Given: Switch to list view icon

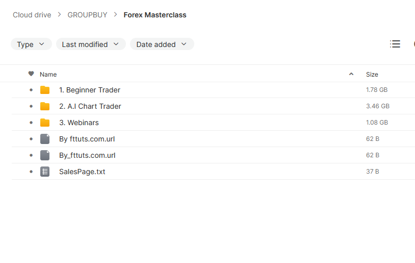Looking at the screenshot, I should [x=395, y=44].
